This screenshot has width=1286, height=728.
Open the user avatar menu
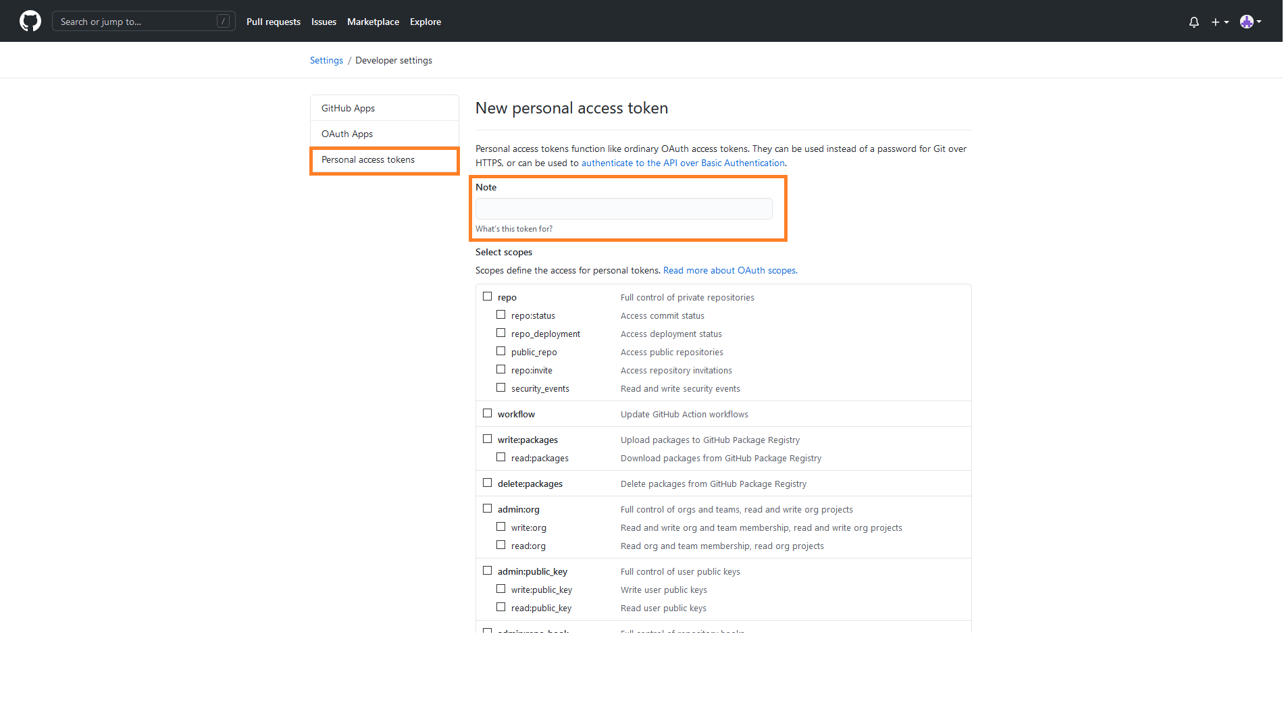(x=1250, y=22)
